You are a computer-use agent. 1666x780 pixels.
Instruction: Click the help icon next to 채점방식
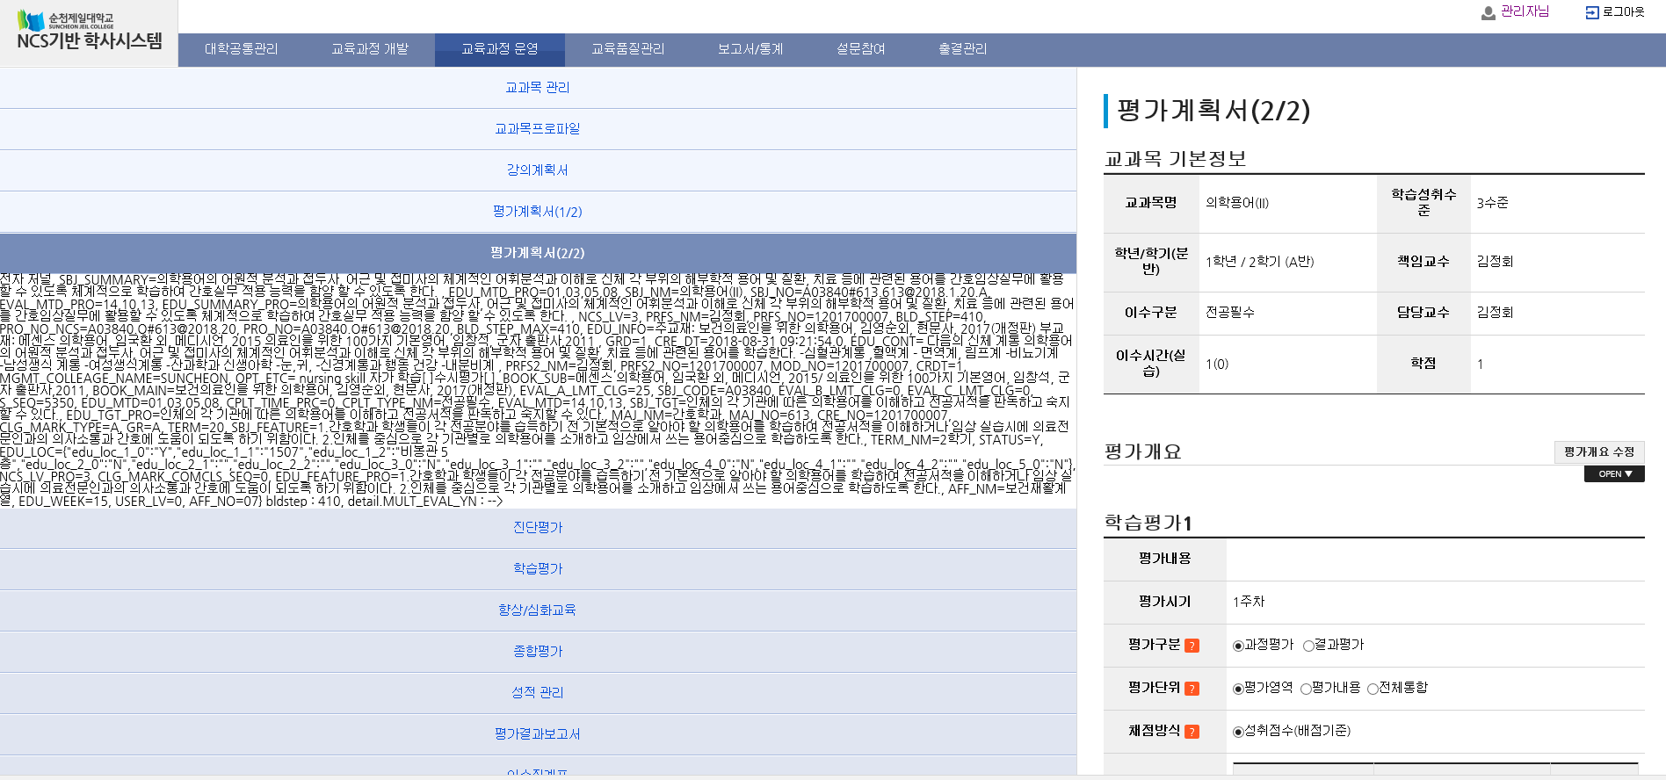pos(1192,732)
